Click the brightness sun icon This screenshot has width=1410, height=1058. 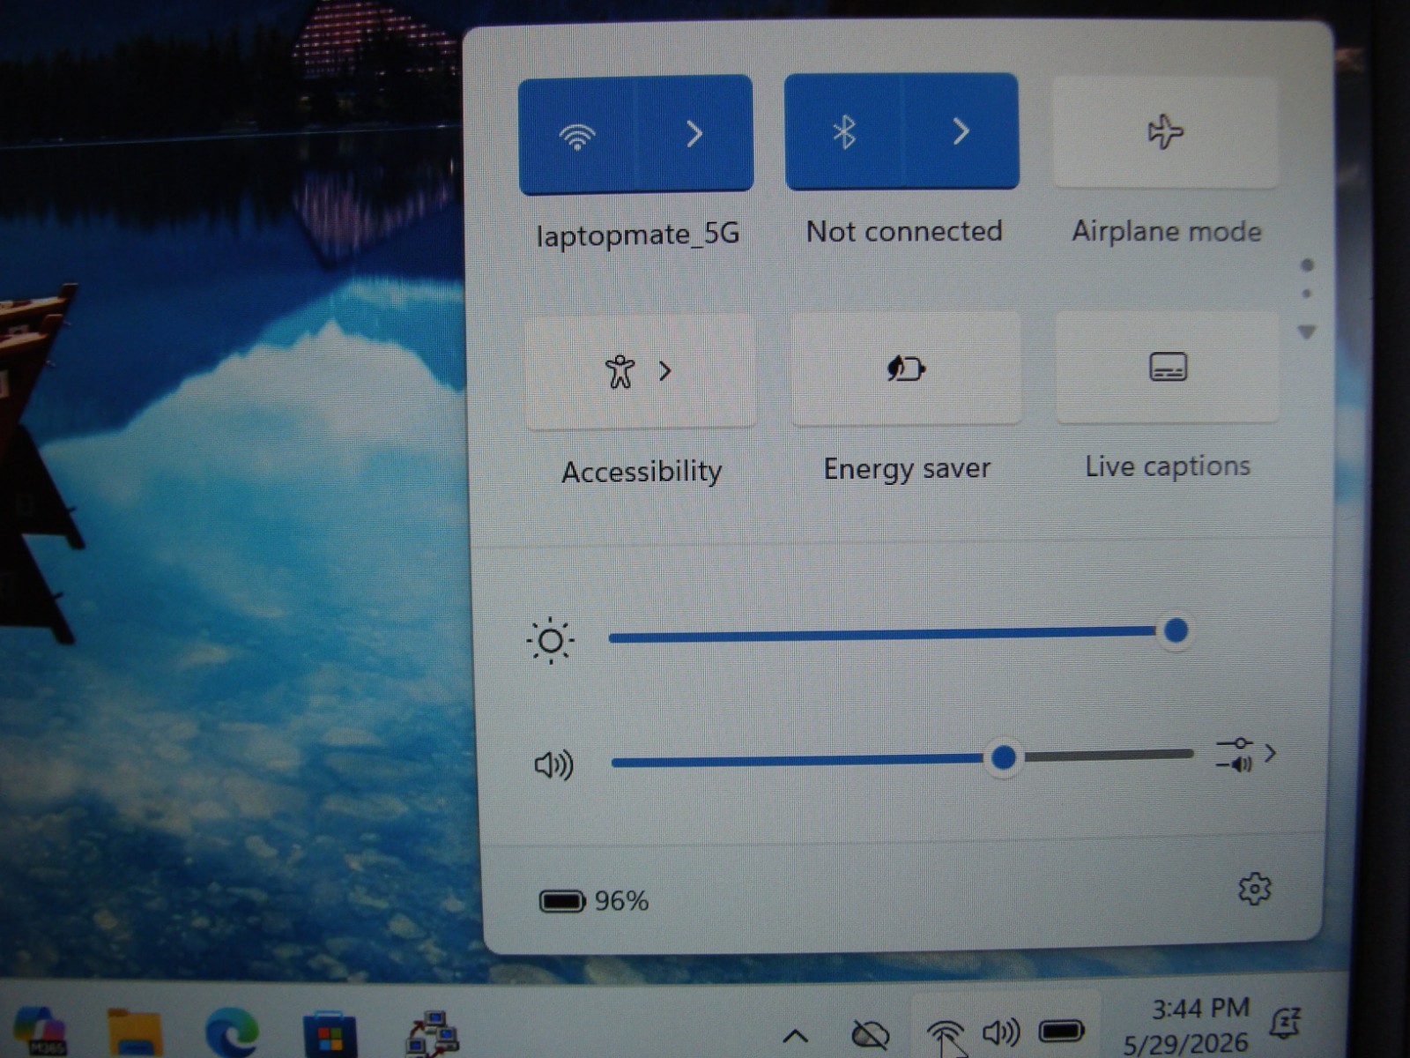(551, 640)
